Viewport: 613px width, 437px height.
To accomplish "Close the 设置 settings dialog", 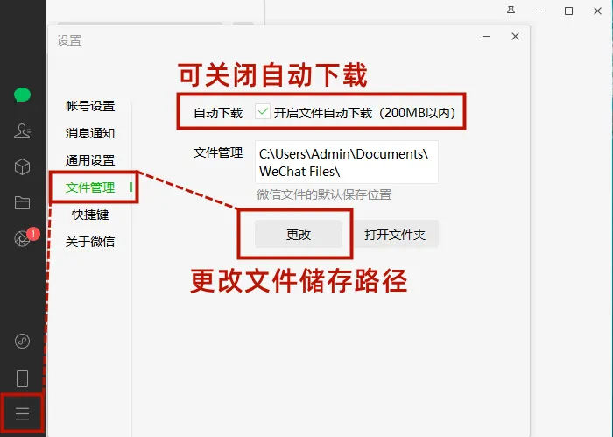I will click(x=515, y=37).
